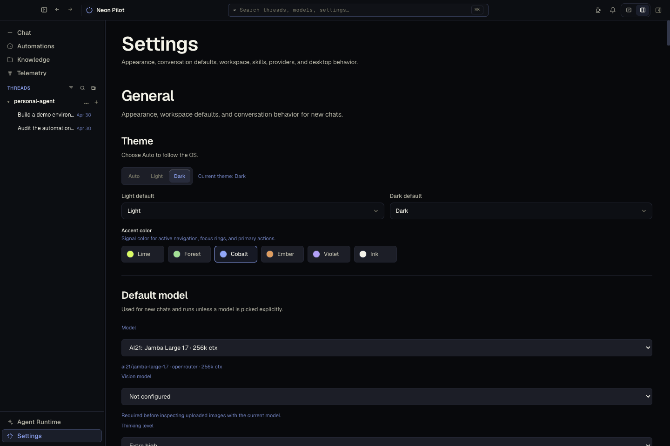The width and height of the screenshot is (670, 446).
Task: Choose the Ink accent color
Action: coord(375,254)
